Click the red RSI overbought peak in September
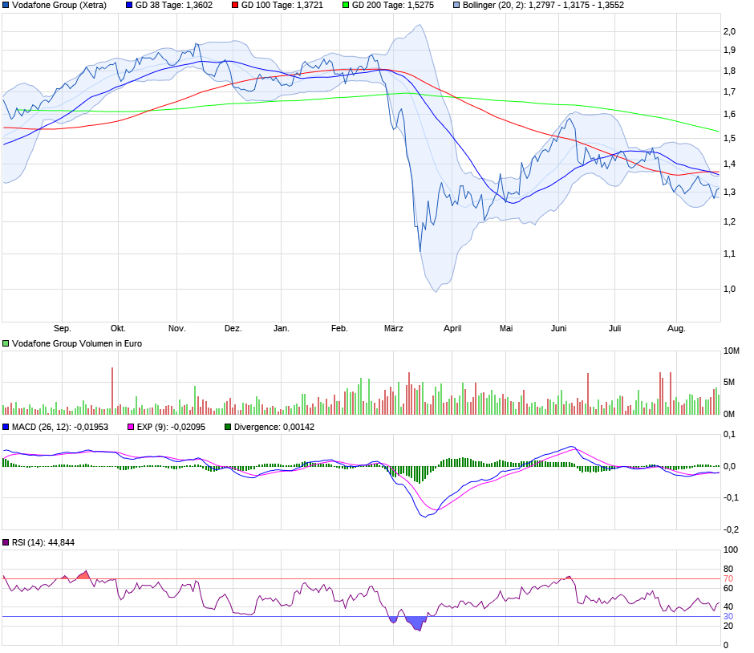This screenshot has height=653, width=754. [x=85, y=574]
